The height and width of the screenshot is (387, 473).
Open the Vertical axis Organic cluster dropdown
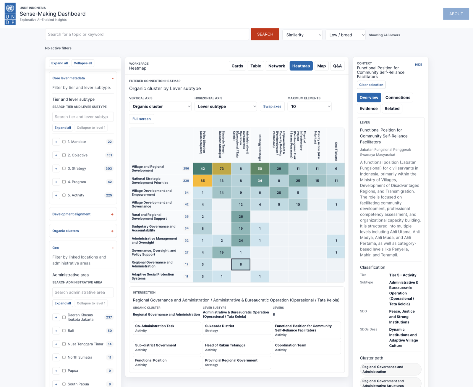(161, 107)
